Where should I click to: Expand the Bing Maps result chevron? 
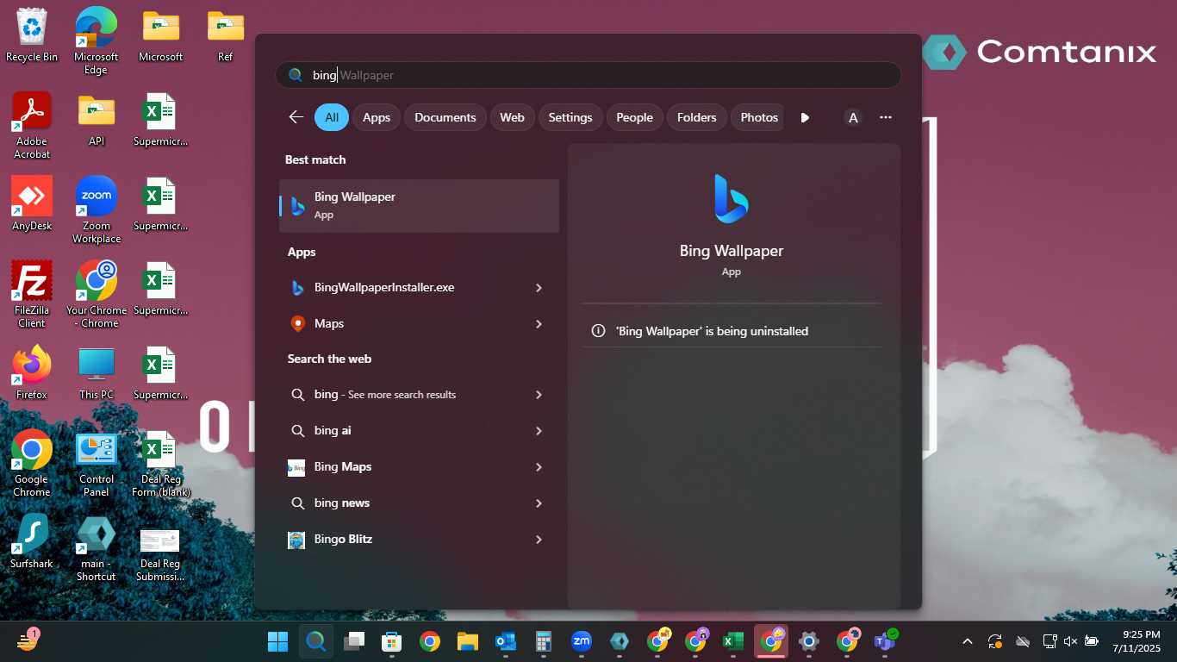click(539, 466)
